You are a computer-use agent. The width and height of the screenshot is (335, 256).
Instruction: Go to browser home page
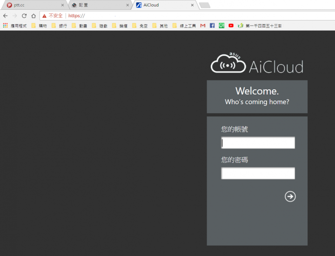click(x=33, y=16)
